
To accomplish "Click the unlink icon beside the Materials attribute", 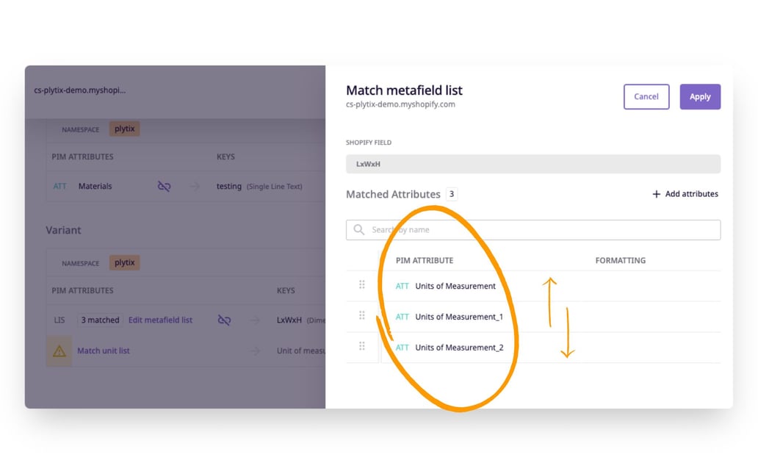I will click(x=164, y=186).
